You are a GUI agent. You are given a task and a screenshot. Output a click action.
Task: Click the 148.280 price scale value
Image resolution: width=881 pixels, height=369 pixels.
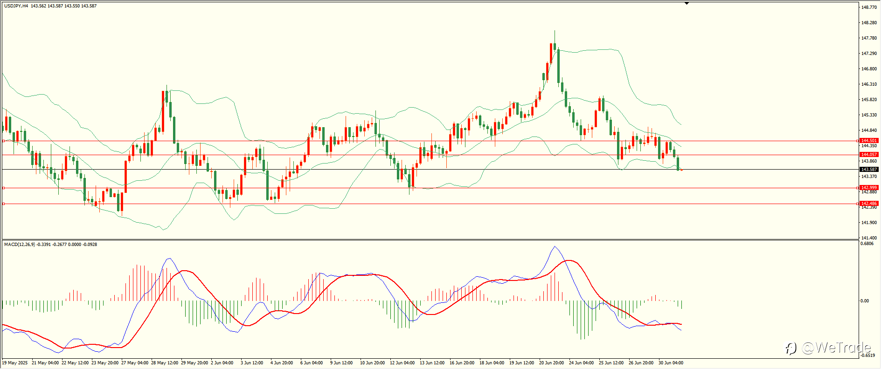tap(868, 23)
